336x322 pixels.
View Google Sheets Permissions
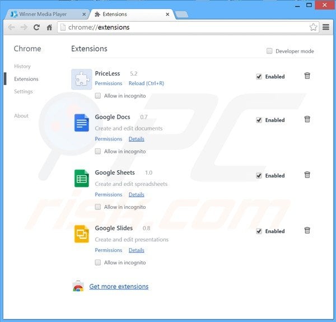pyautogui.click(x=109, y=194)
